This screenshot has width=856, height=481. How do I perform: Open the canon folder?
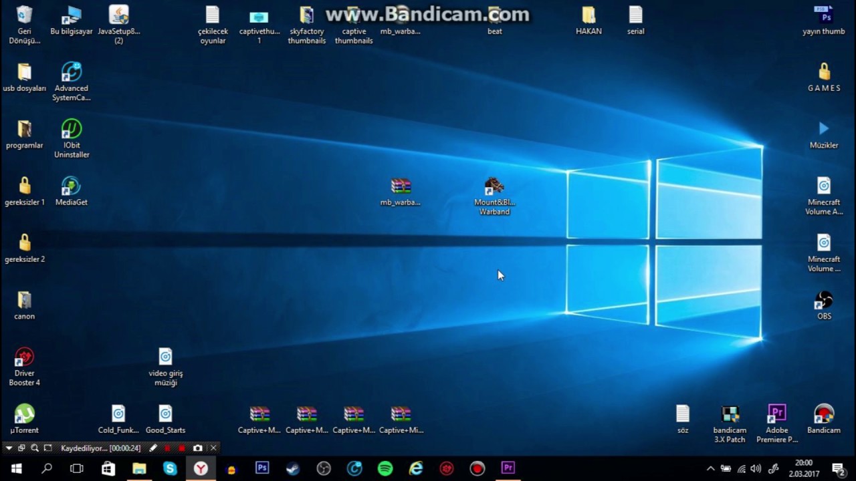25,305
